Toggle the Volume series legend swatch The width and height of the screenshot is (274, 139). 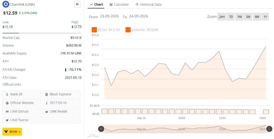(128, 30)
